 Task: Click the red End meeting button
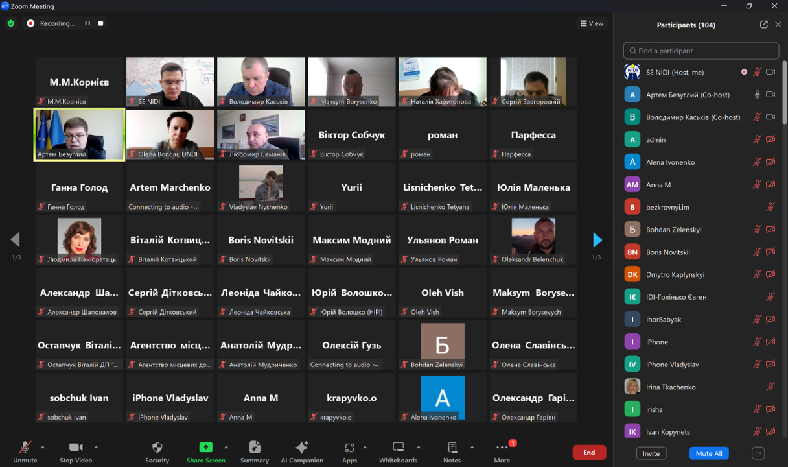pos(588,452)
